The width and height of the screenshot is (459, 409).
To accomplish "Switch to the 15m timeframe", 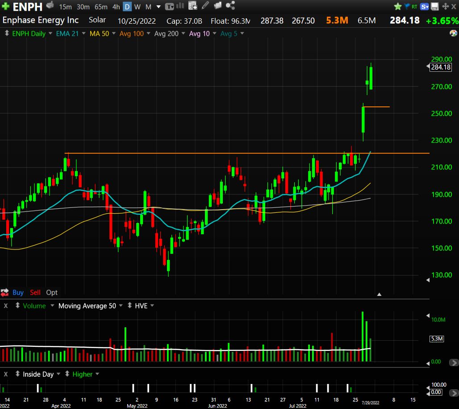I will click(x=65, y=7).
